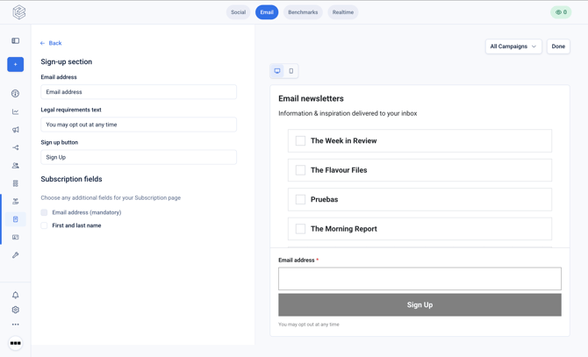Switch preview to desktop view icon

tap(277, 71)
